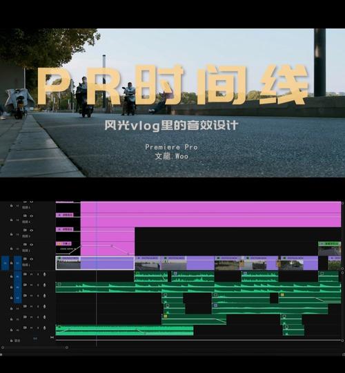Enable voice-over record microphone on track A1
This screenshot has width=345, height=373.
click(x=44, y=274)
